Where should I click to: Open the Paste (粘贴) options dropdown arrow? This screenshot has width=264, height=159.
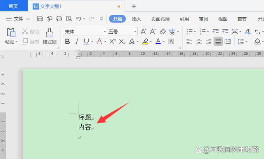(16, 41)
